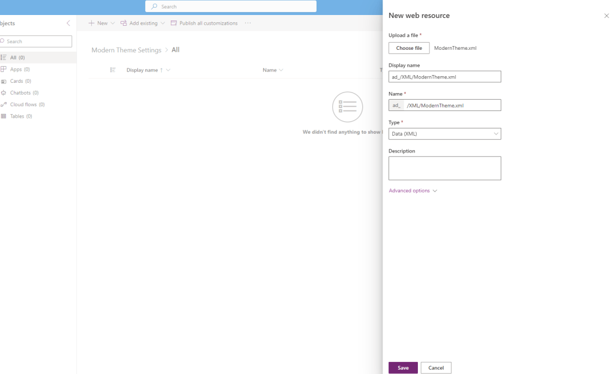Click the Apps icon in sidebar

(4, 70)
